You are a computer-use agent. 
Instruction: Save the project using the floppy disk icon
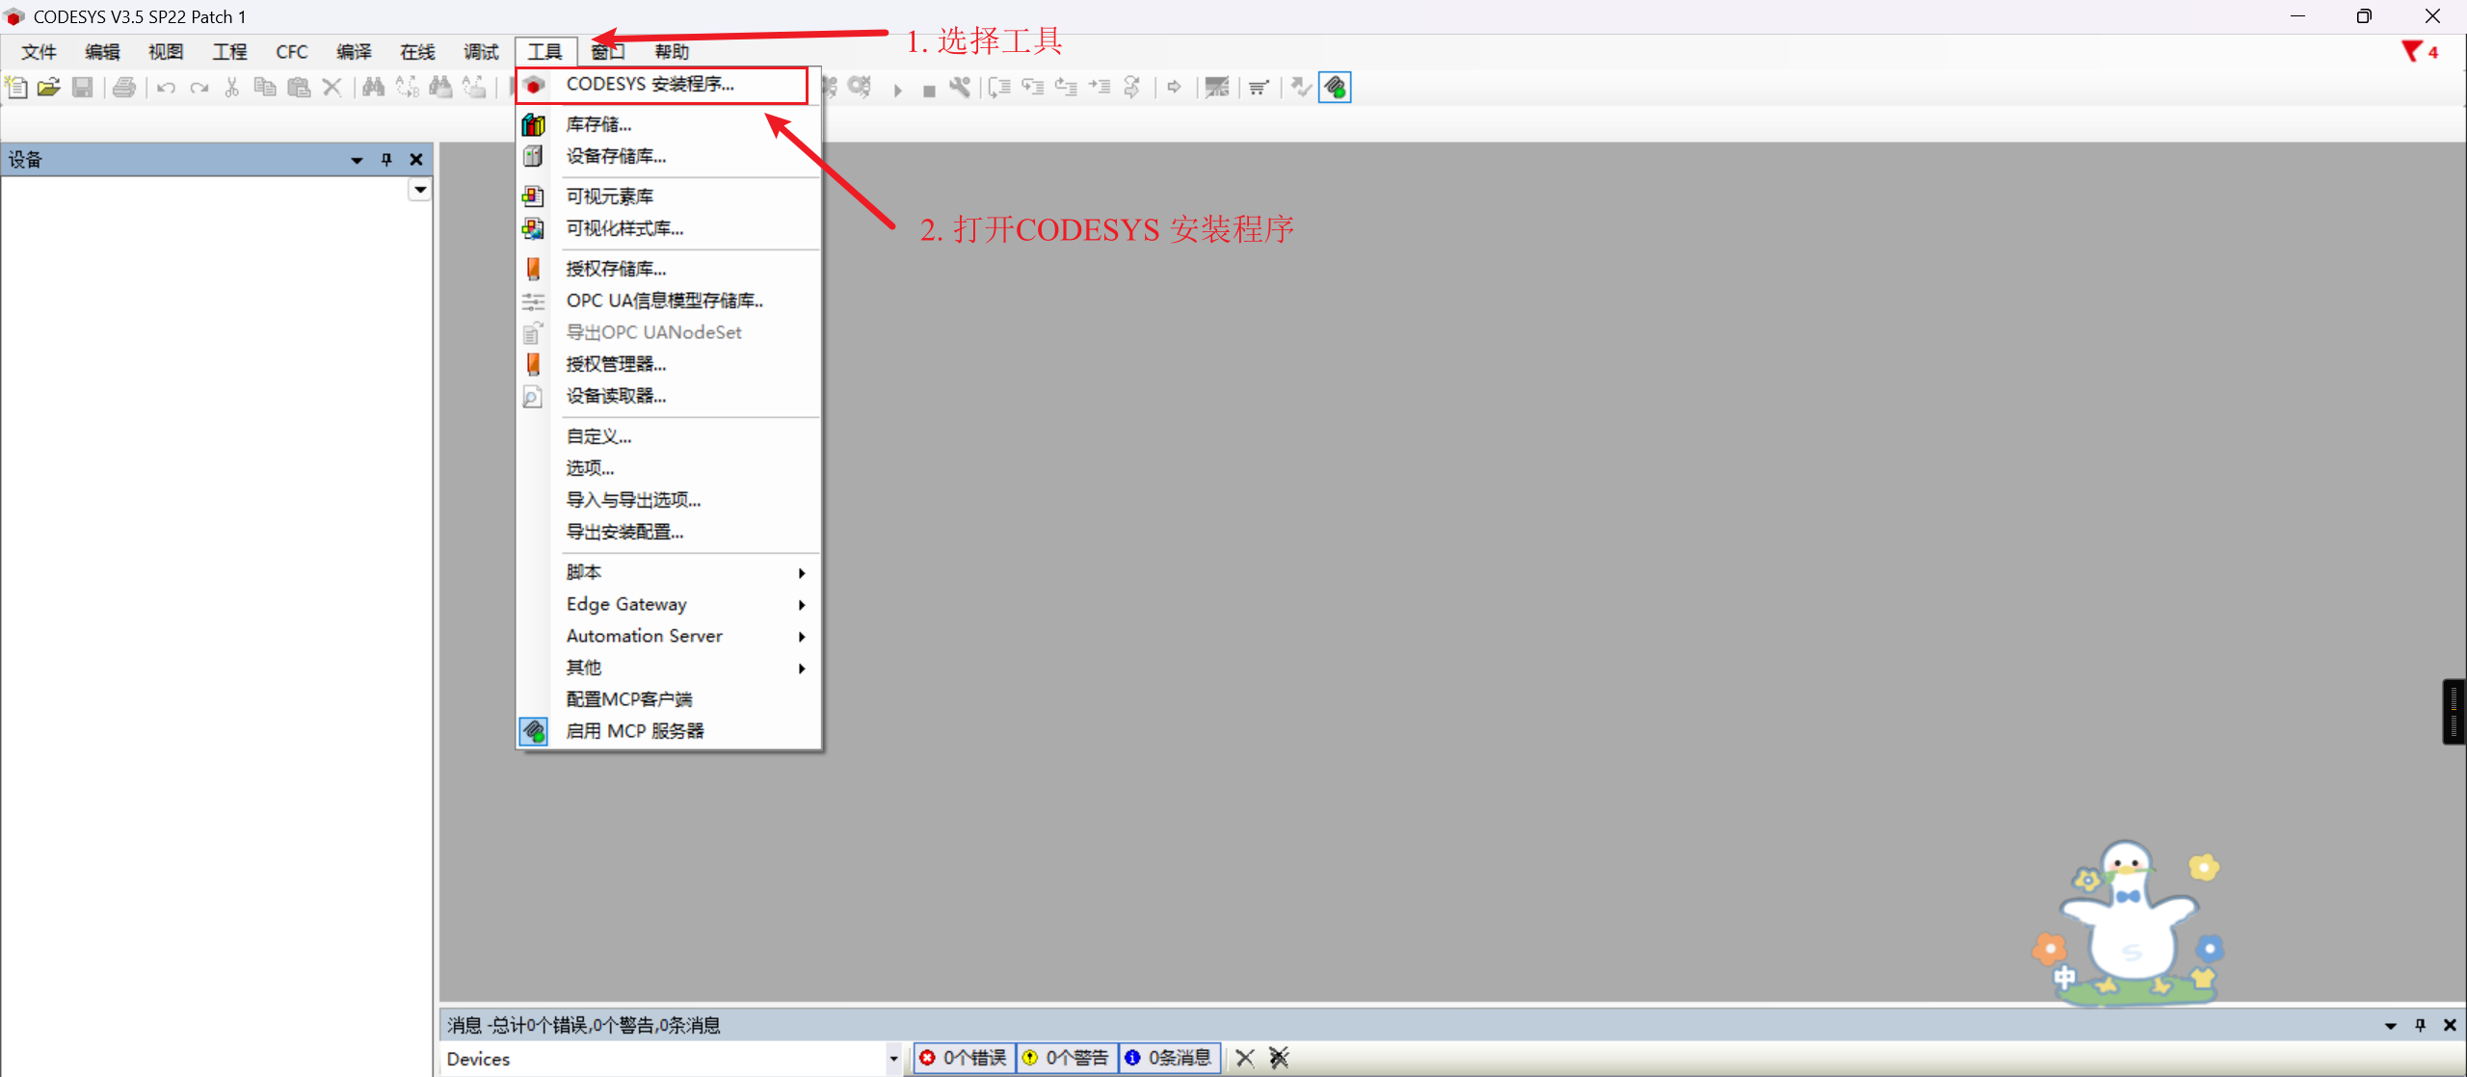point(83,88)
